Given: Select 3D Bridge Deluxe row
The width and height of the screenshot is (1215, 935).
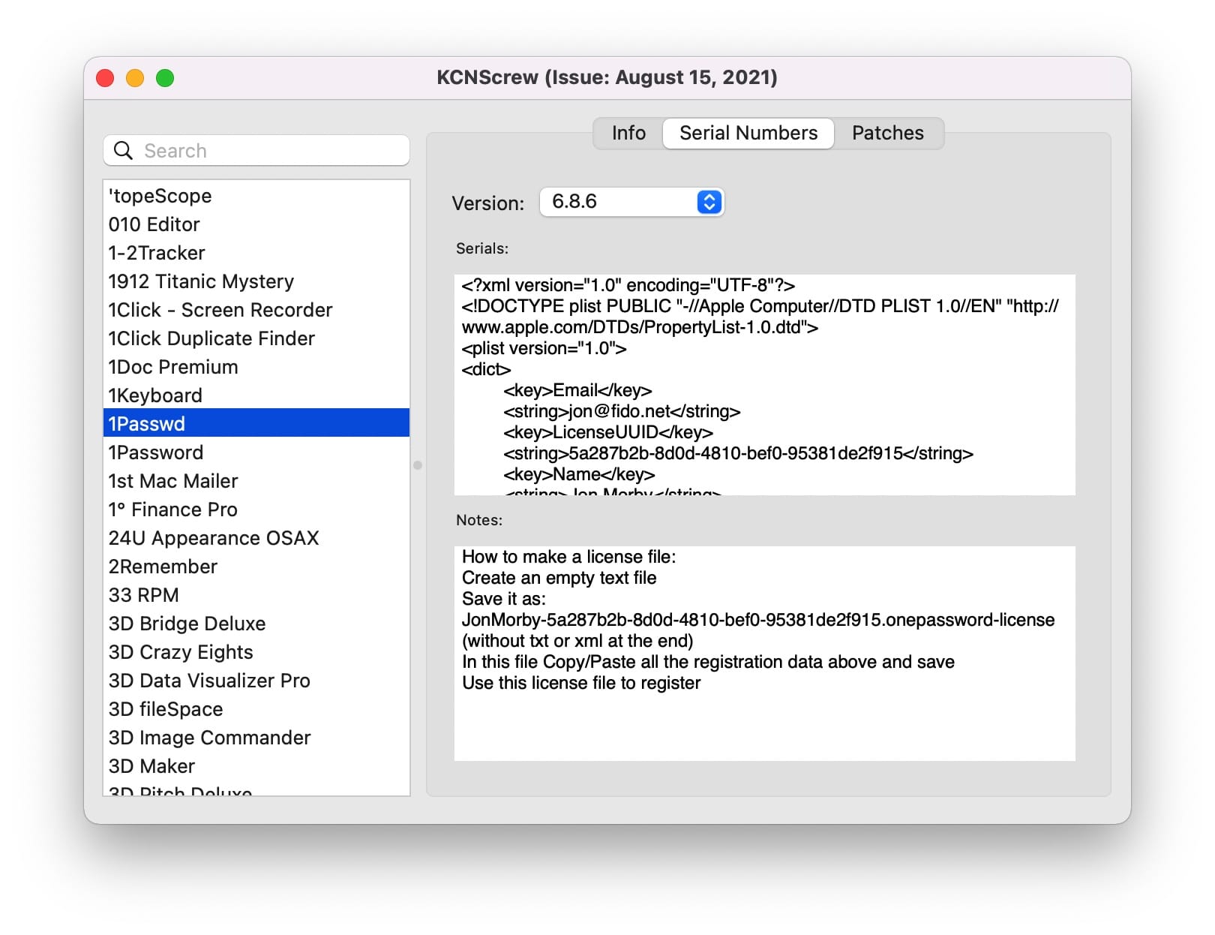Looking at the screenshot, I should (x=256, y=624).
